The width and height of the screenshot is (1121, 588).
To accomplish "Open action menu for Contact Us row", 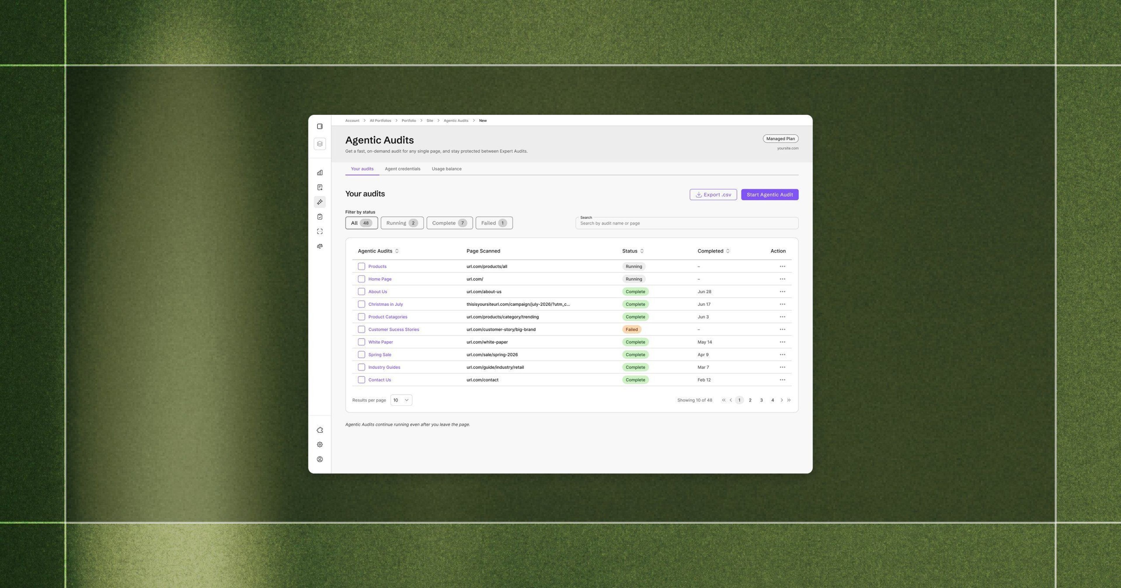I will (x=782, y=380).
